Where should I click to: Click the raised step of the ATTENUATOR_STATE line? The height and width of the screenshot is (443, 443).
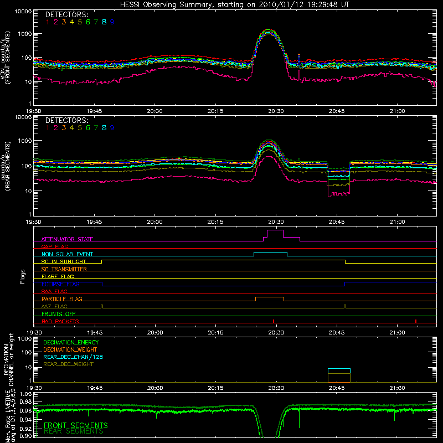coord(275,230)
